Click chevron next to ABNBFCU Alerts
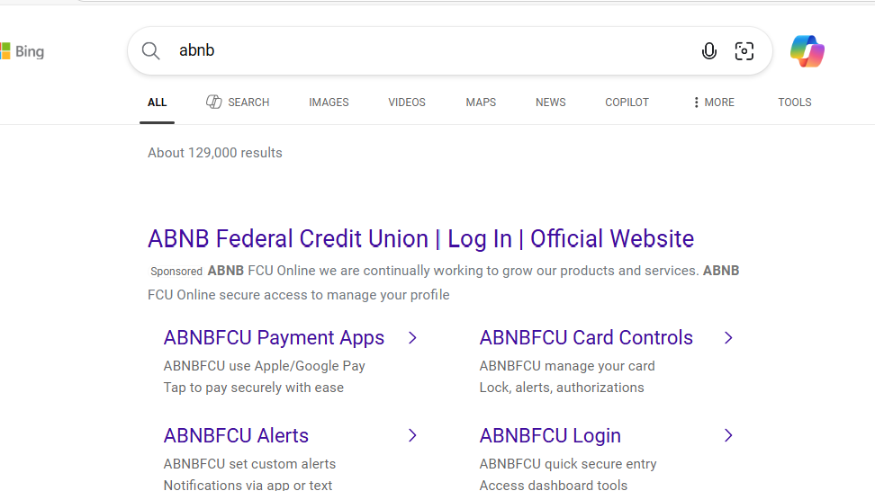 pyautogui.click(x=412, y=435)
